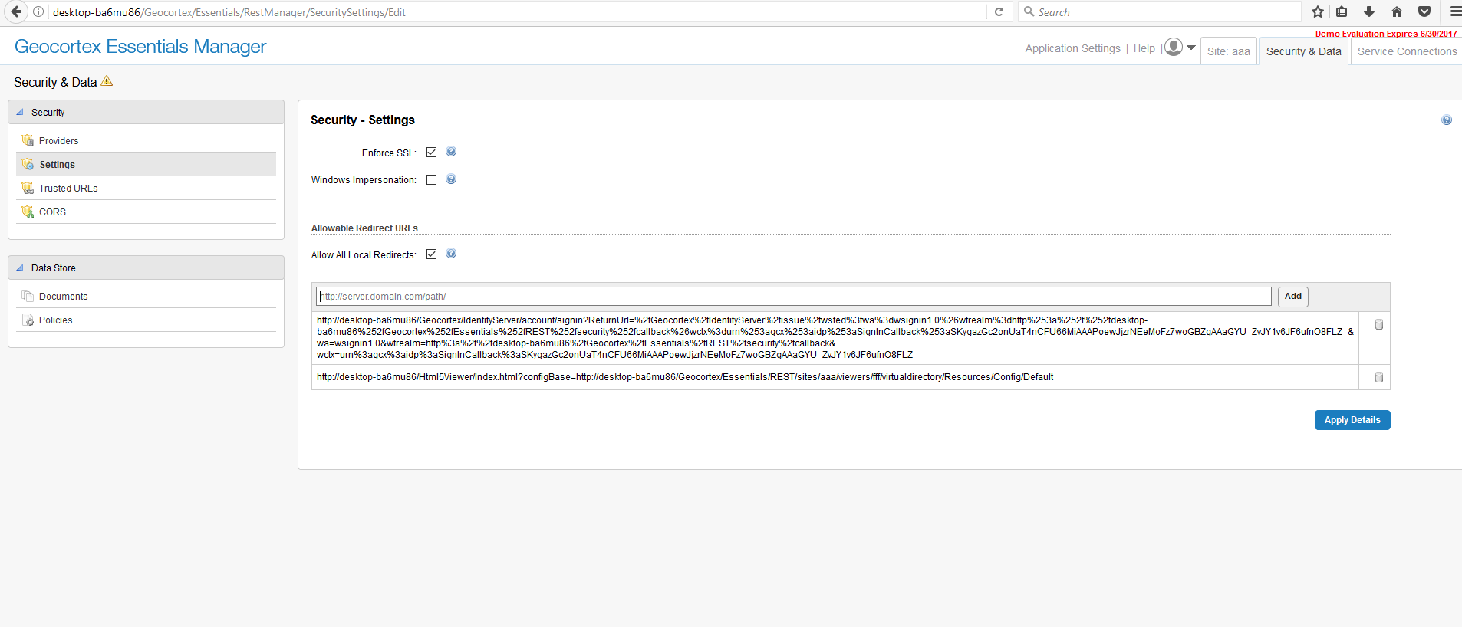Show help for Enforce SSL
This screenshot has height=627, width=1462.
(451, 152)
